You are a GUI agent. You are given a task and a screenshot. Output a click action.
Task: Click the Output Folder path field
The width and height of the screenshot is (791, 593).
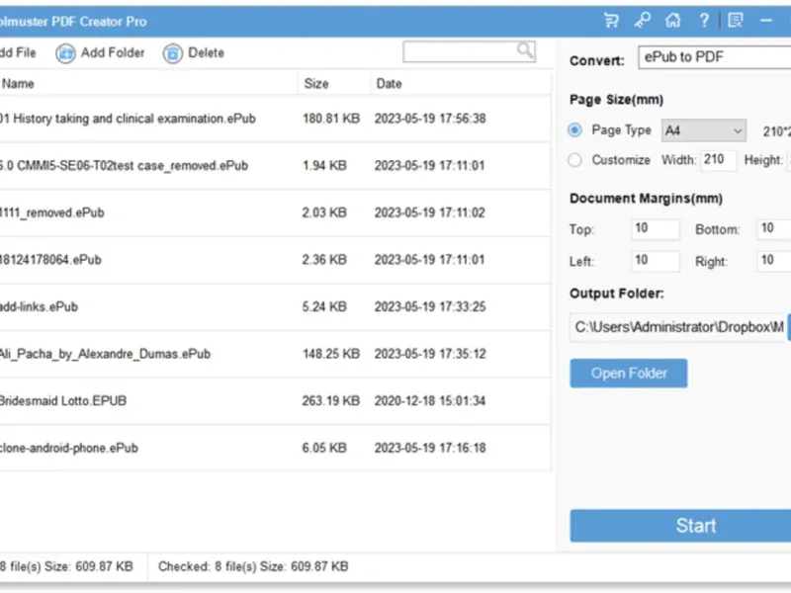pyautogui.click(x=678, y=327)
